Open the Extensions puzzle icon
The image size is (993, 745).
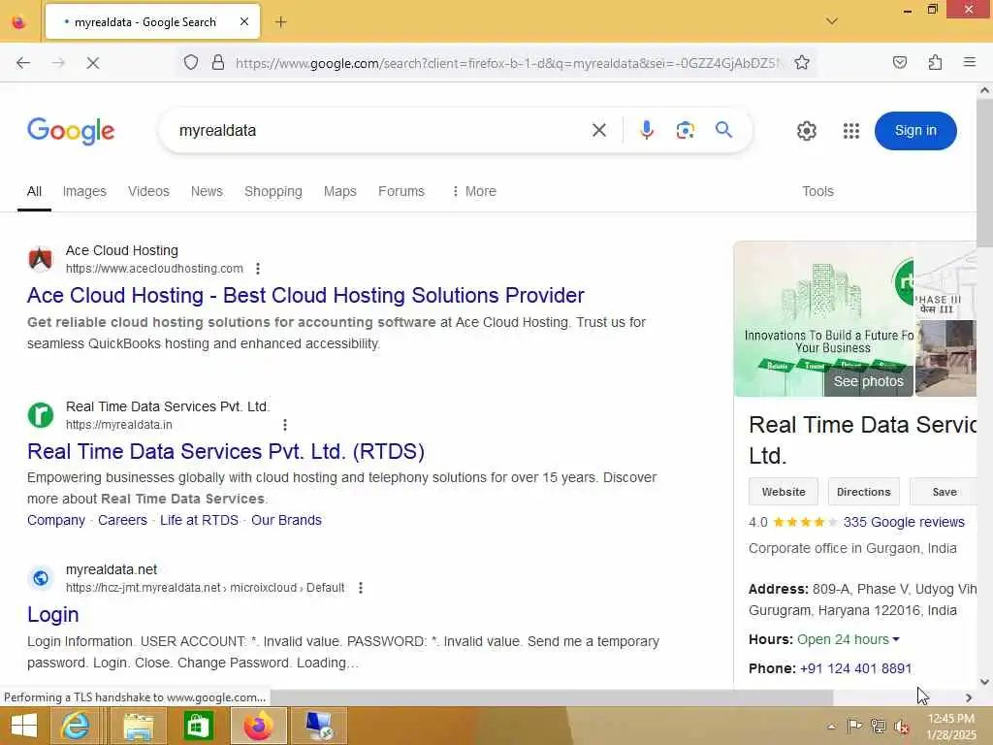935,62
